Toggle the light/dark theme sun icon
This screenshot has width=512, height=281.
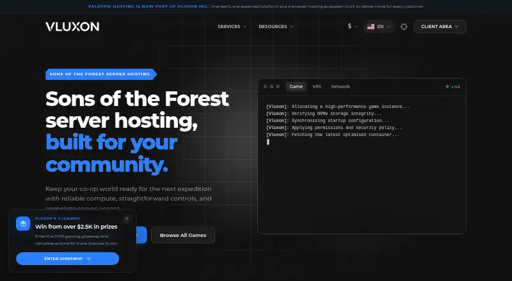(x=404, y=26)
